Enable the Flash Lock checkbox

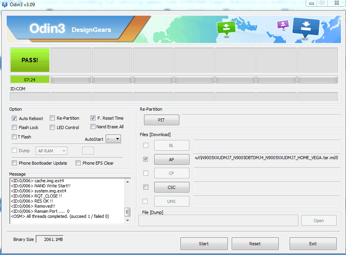(14, 127)
